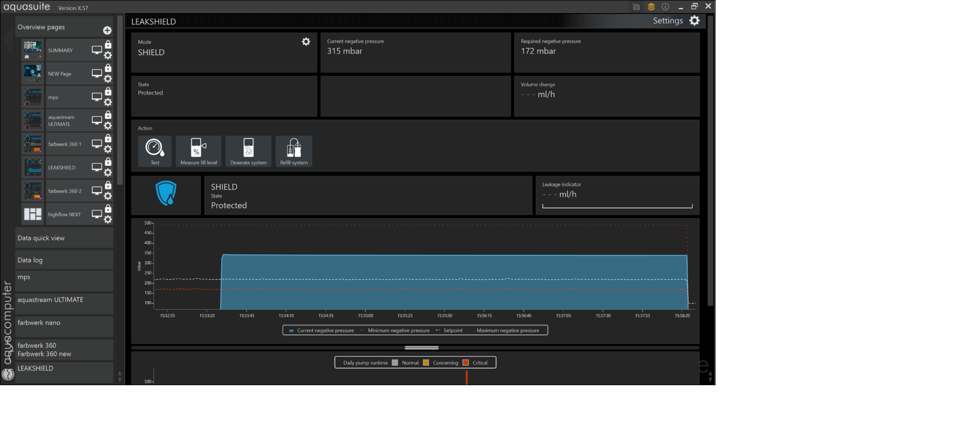Click the splitter handle between the charts
The image size is (966, 448).
pos(421,348)
